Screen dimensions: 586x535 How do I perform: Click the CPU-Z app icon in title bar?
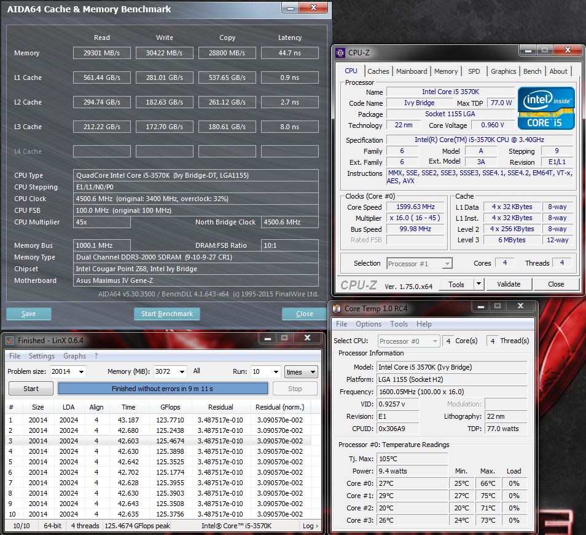pos(340,53)
